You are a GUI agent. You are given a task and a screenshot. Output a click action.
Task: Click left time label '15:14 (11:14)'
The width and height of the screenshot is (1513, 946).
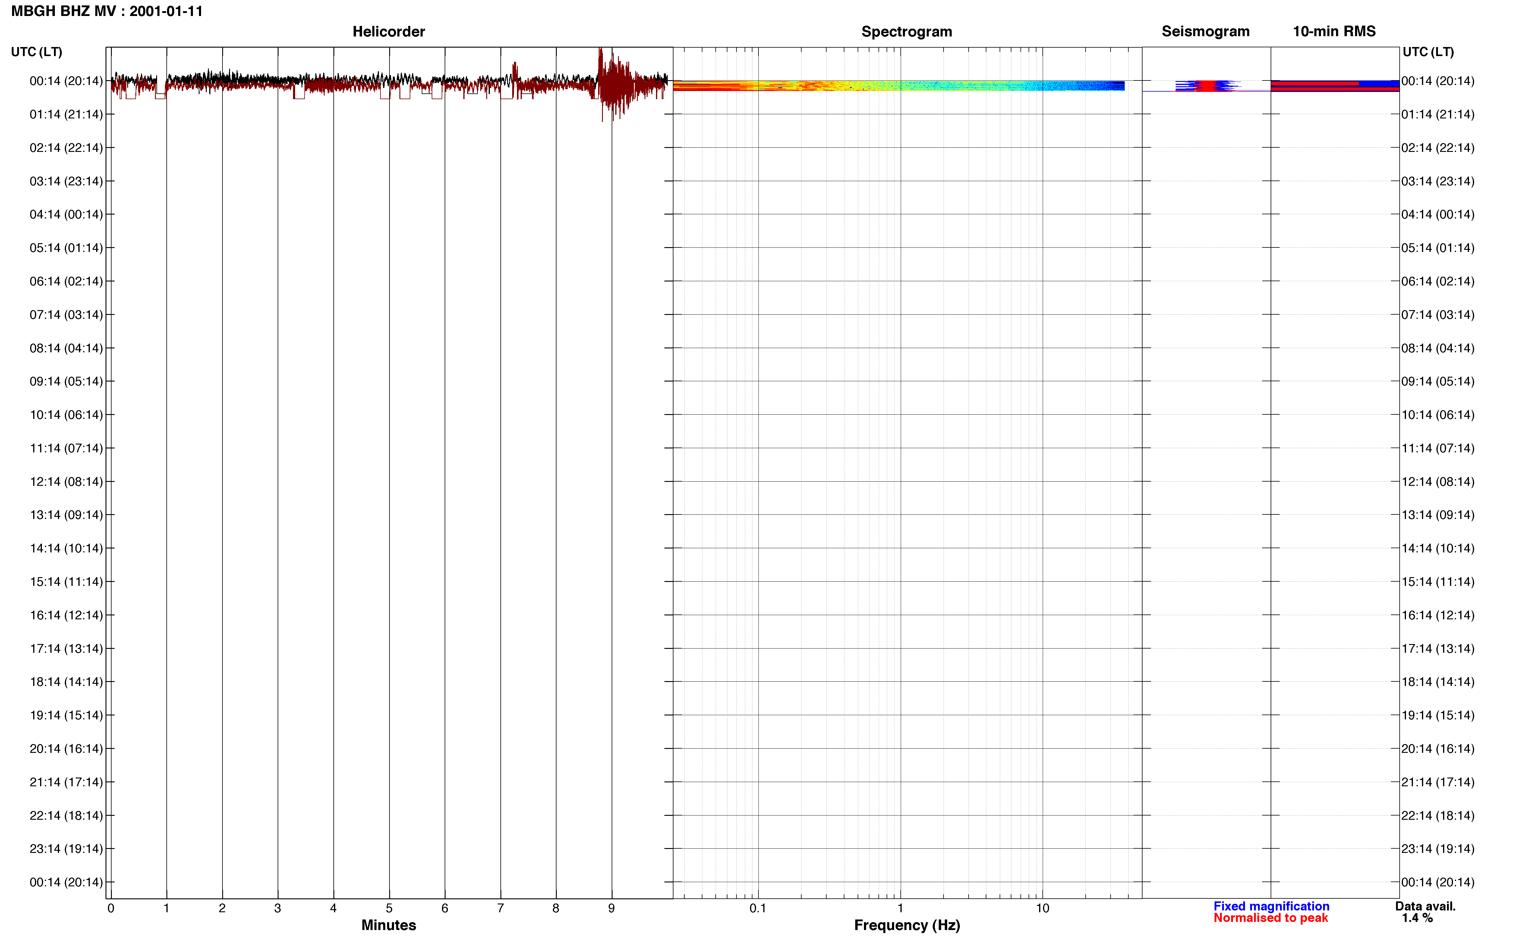[66, 582]
